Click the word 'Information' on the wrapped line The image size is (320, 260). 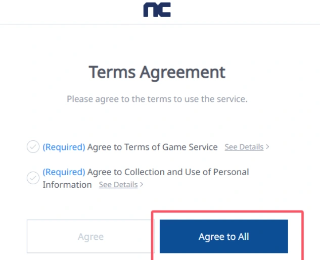coord(67,185)
